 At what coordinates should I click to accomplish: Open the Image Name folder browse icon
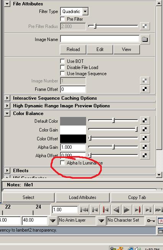coord(145,39)
